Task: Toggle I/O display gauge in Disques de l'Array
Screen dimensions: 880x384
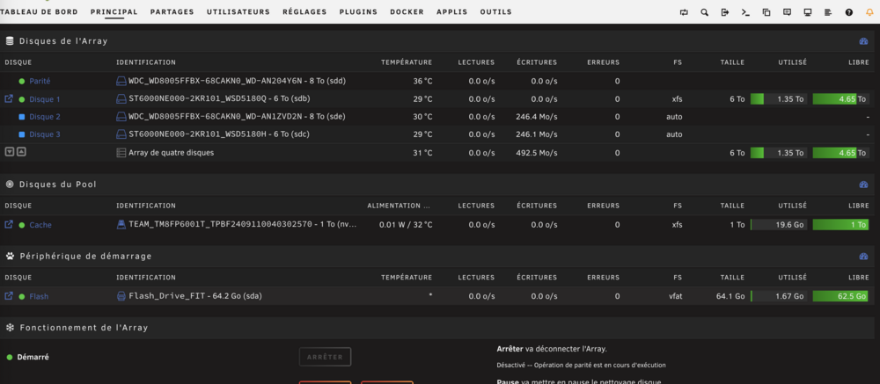Action: 864,41
